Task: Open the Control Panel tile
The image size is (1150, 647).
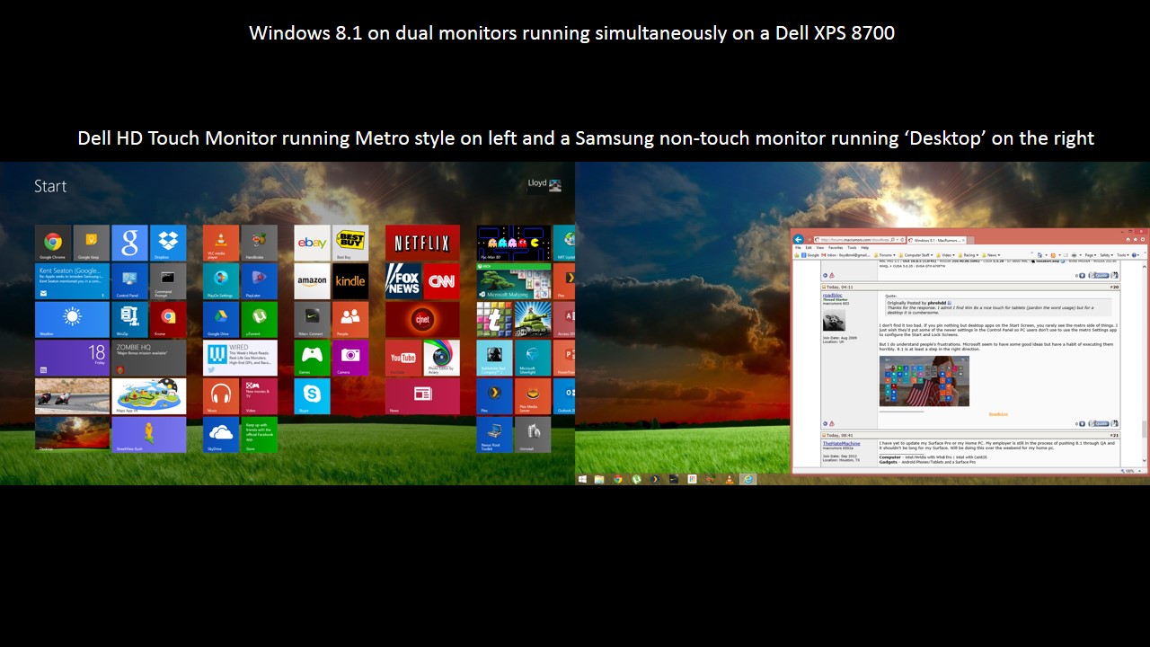Action: 130,281
